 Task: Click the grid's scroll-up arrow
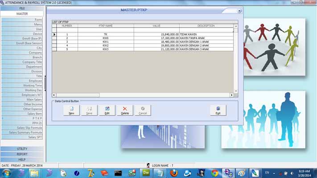tap(236, 26)
